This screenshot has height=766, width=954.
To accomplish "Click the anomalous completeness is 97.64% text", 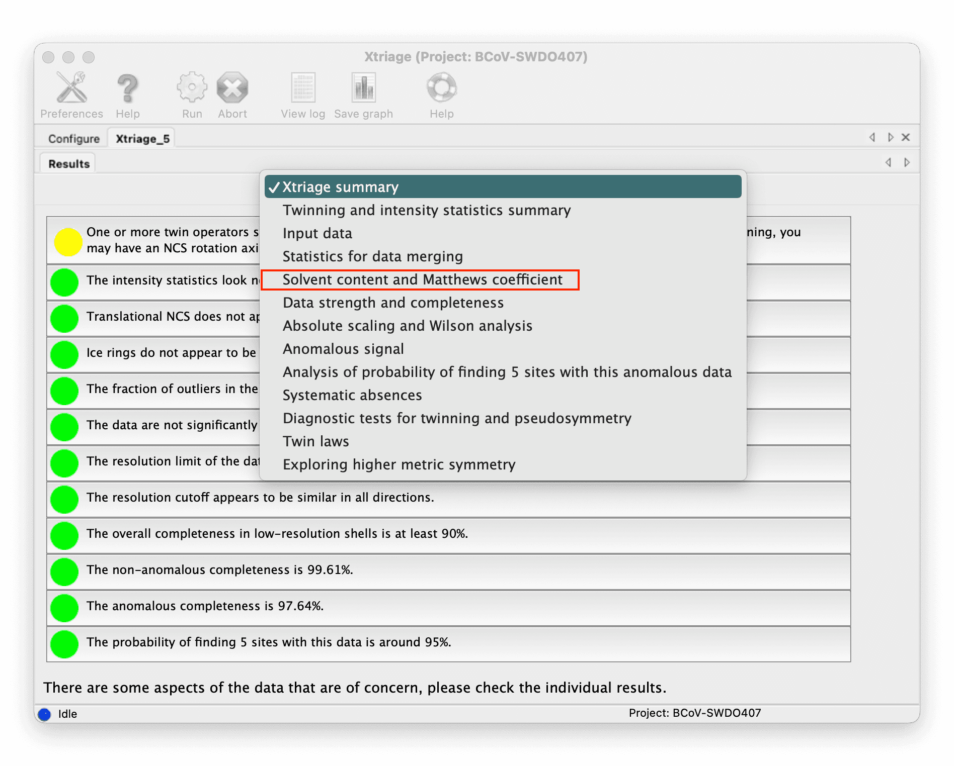I will pyautogui.click(x=205, y=606).
